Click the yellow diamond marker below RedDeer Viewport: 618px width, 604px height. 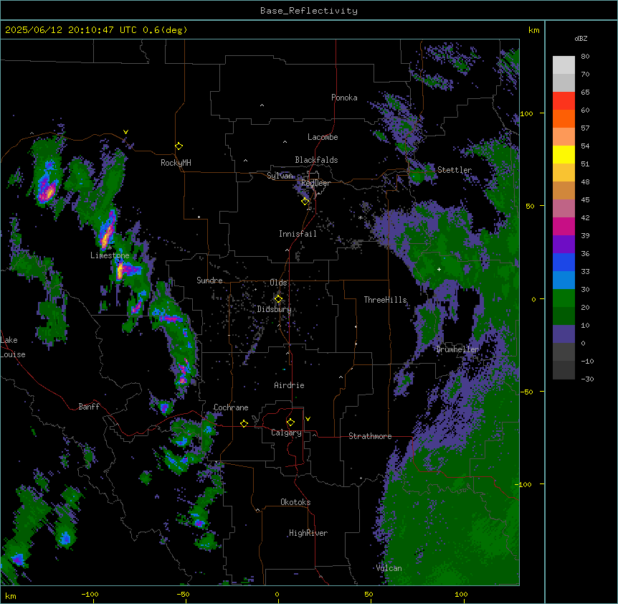(x=305, y=202)
